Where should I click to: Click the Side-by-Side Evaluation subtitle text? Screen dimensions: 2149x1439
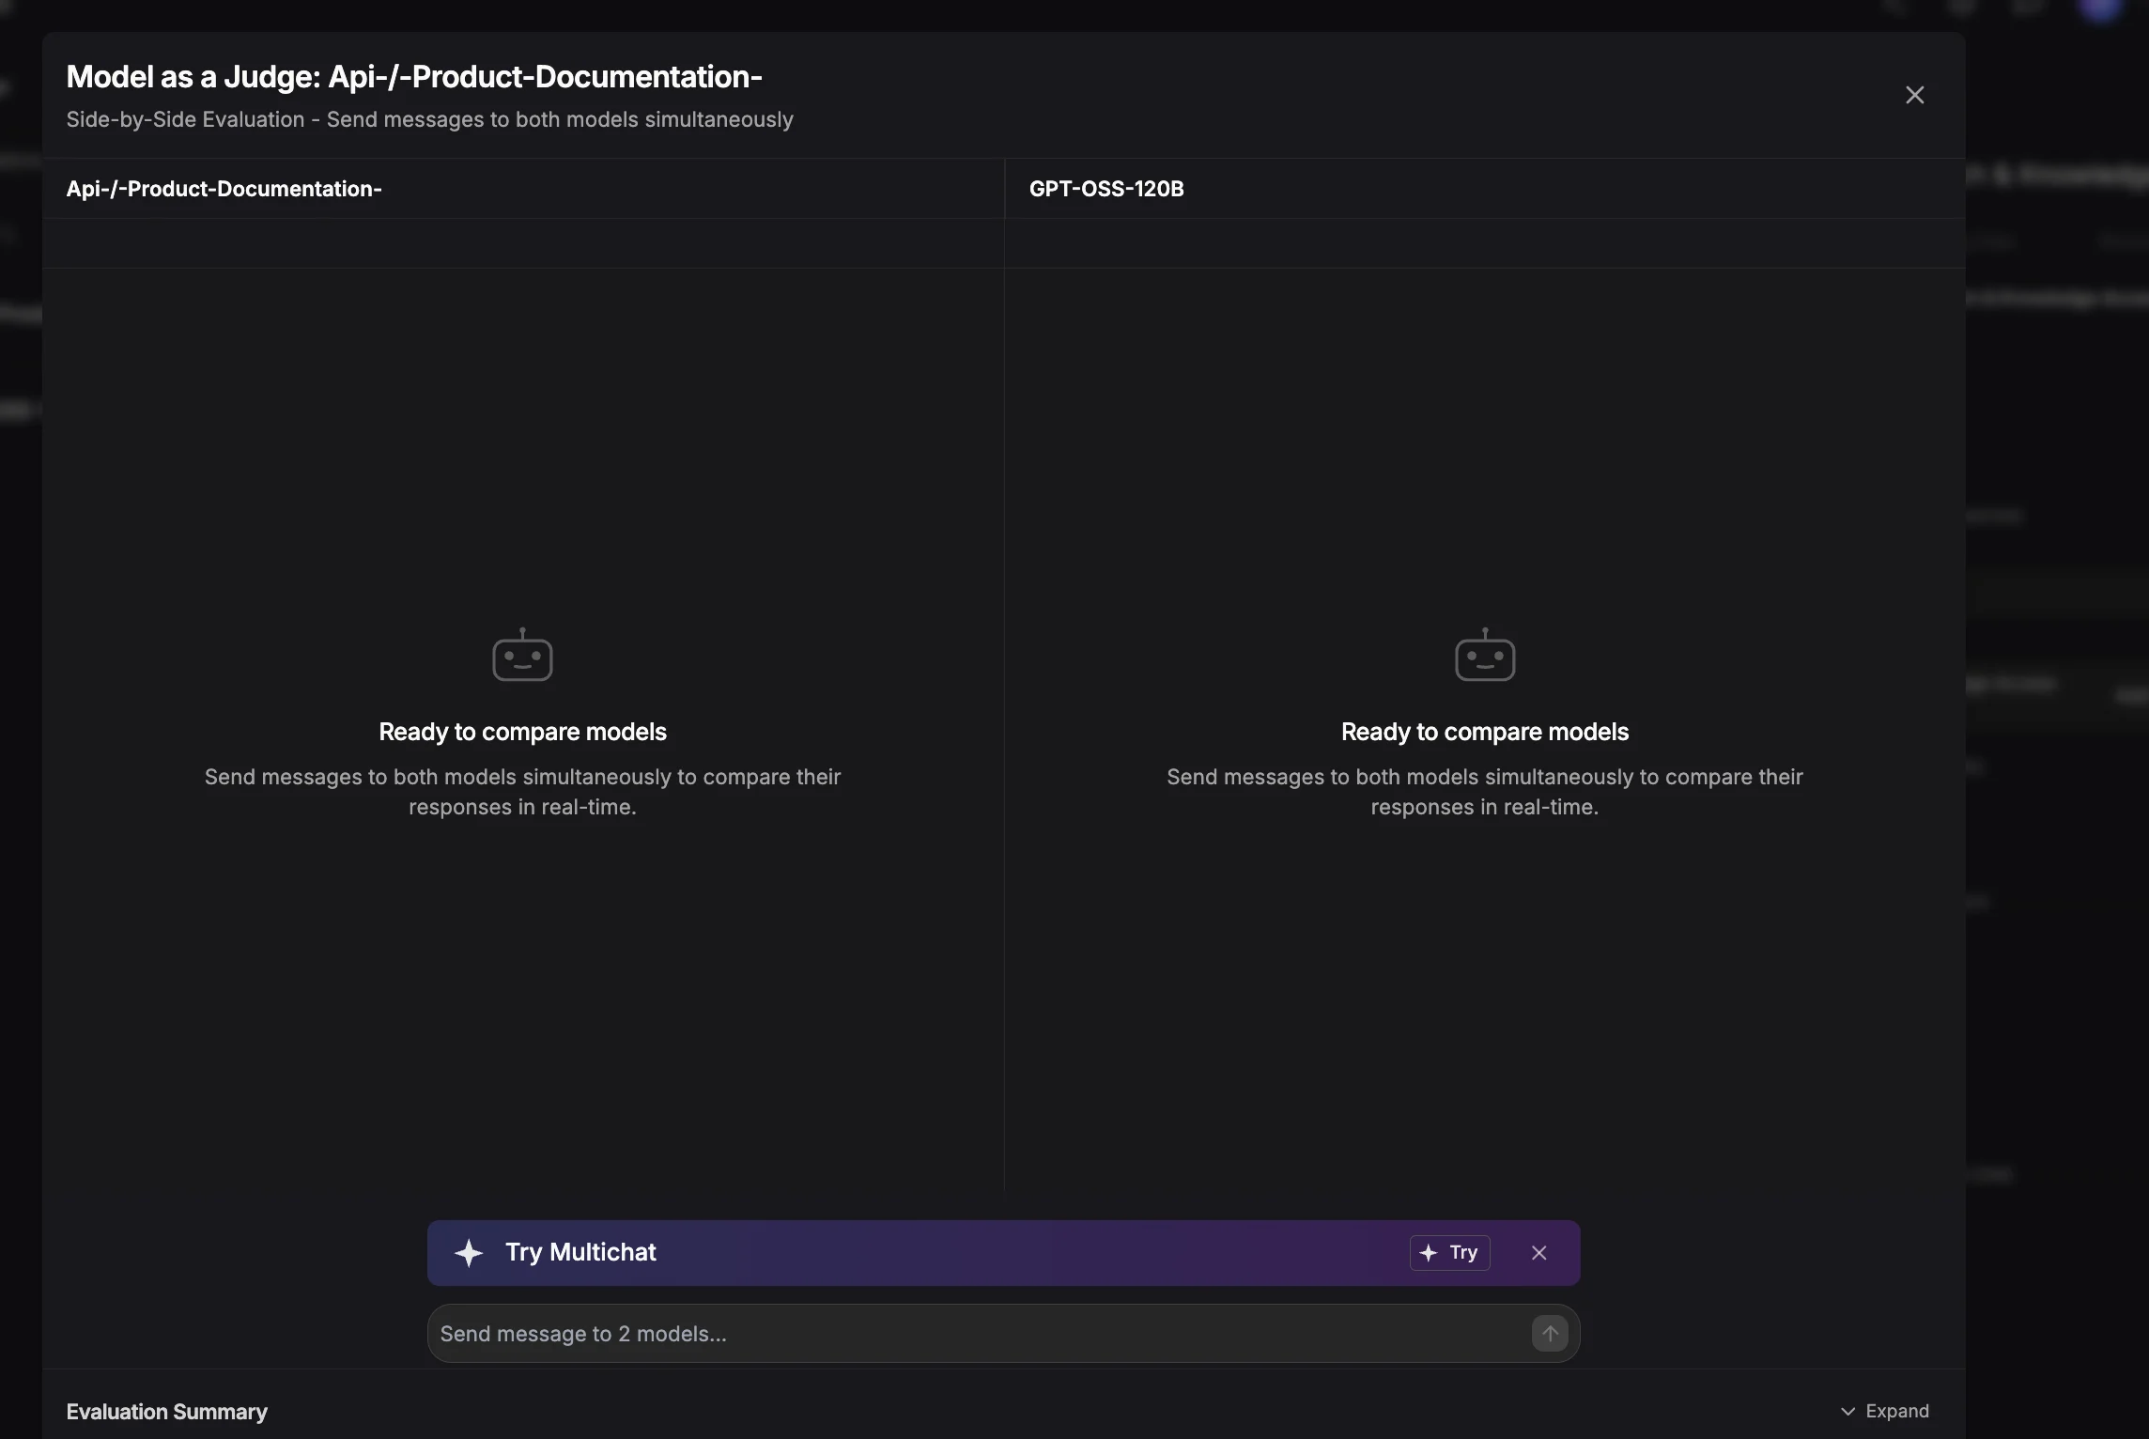(429, 119)
